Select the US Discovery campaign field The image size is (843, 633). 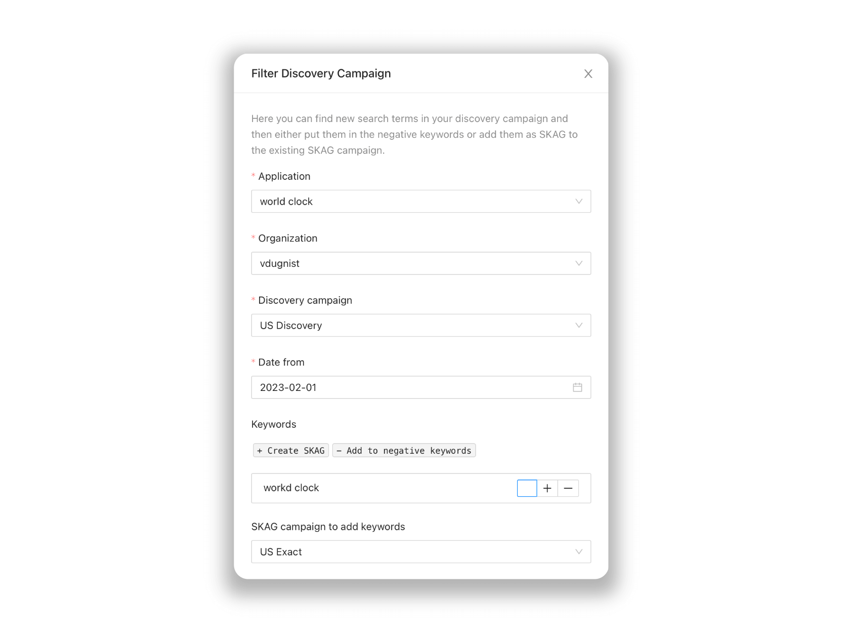click(421, 325)
